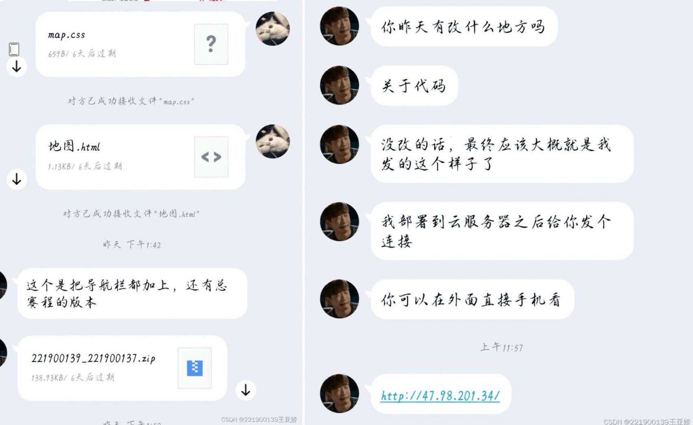Download 地图.html using the down arrow

pos(17,179)
